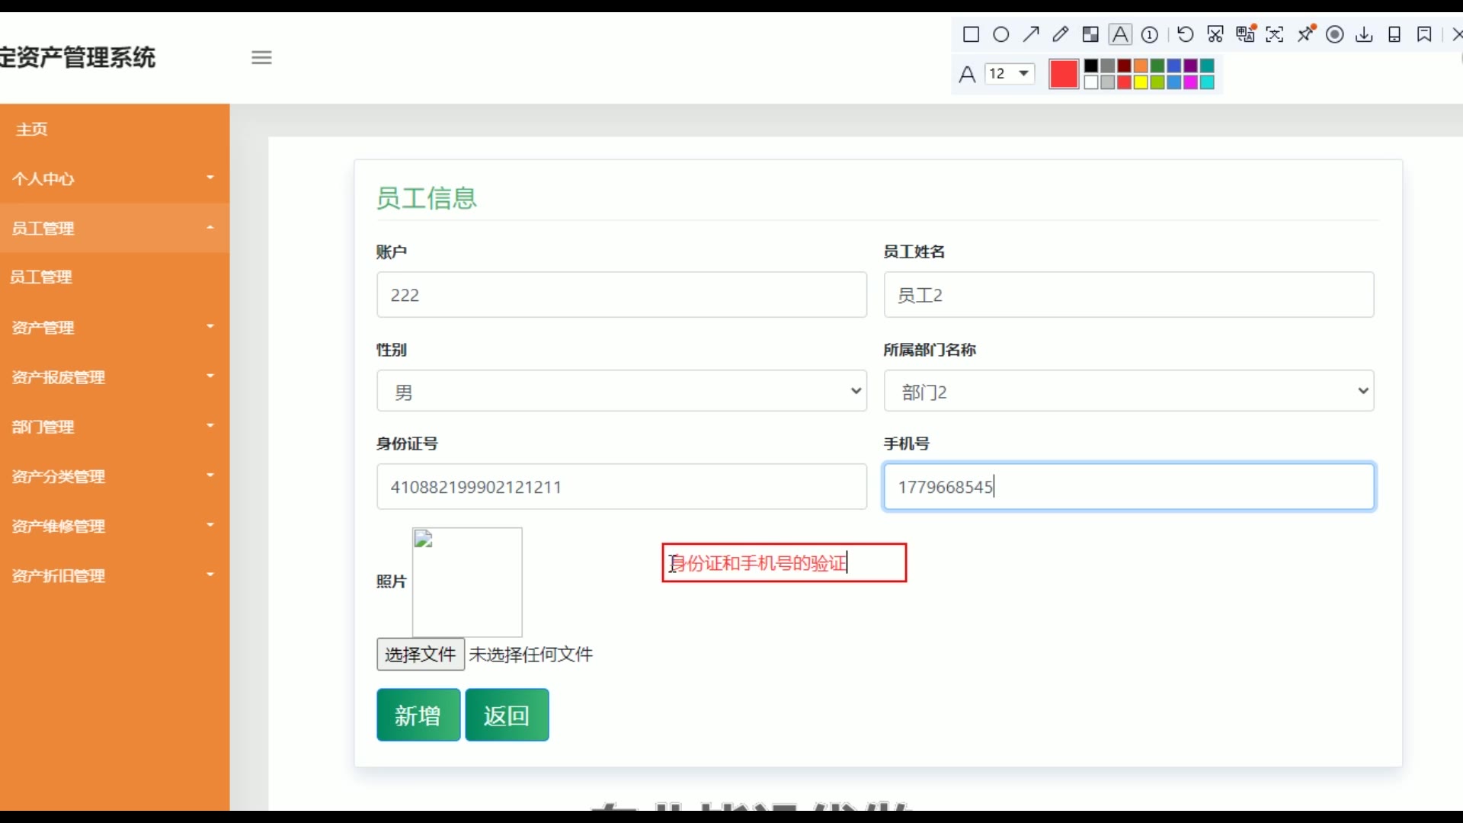Pick the yellow color swatch
The width and height of the screenshot is (1463, 823).
point(1141,82)
